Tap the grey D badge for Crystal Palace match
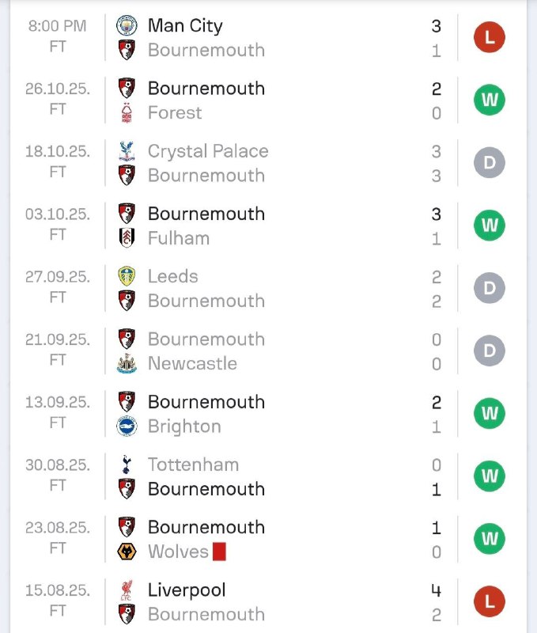The height and width of the screenshot is (633, 537). click(x=489, y=163)
